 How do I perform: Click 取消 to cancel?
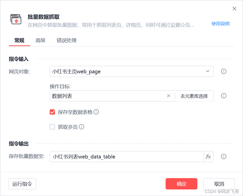219,184
